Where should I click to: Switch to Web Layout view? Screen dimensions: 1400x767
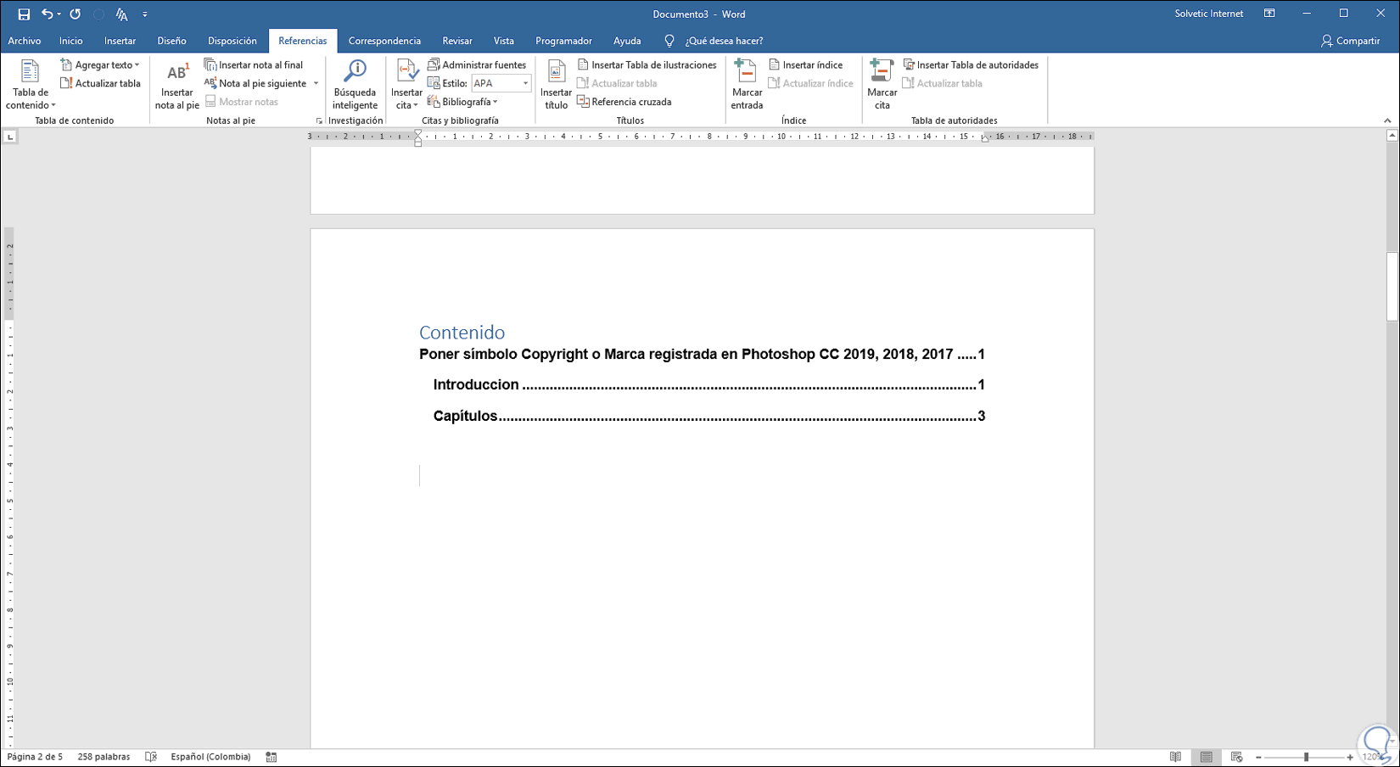coord(1236,757)
